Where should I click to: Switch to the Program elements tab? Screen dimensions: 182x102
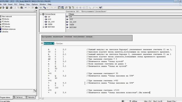coord(6,97)
